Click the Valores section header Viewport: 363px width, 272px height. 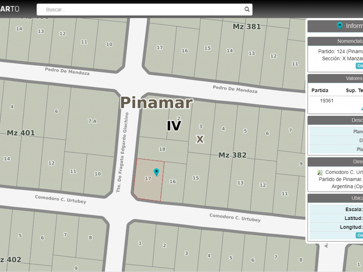click(x=335, y=79)
